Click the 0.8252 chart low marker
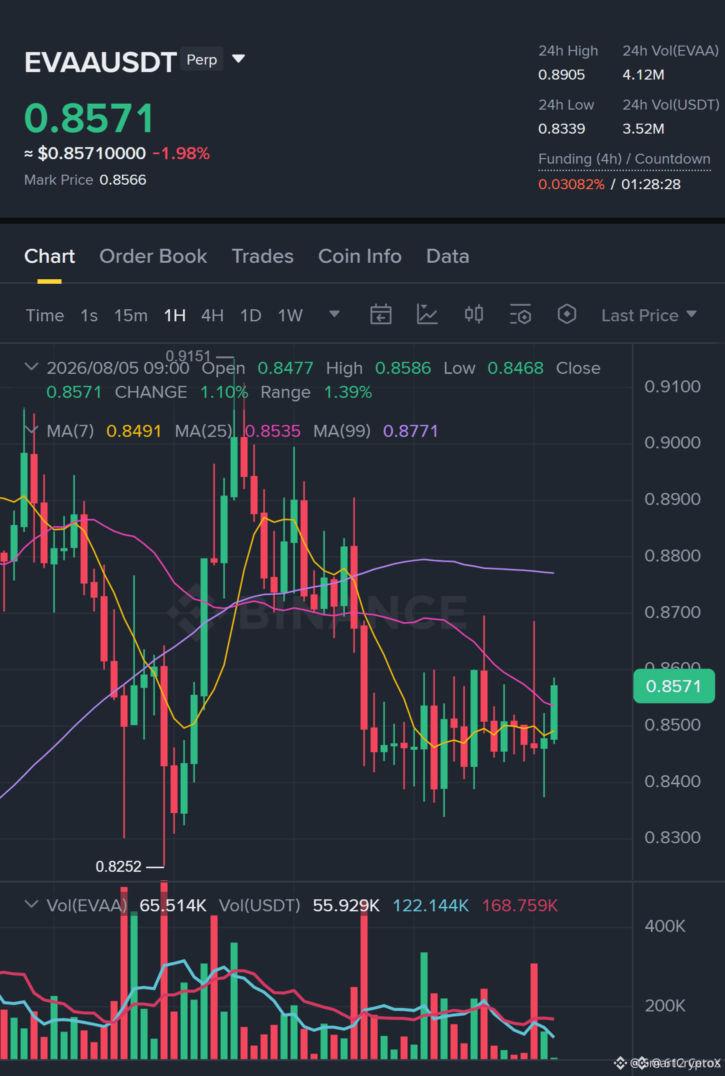 (118, 866)
